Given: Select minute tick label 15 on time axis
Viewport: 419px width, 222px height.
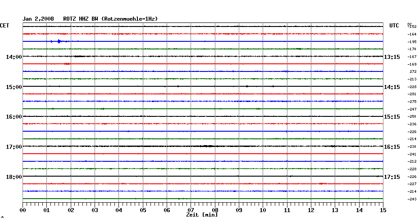Looking at the screenshot, I should 383,210.
